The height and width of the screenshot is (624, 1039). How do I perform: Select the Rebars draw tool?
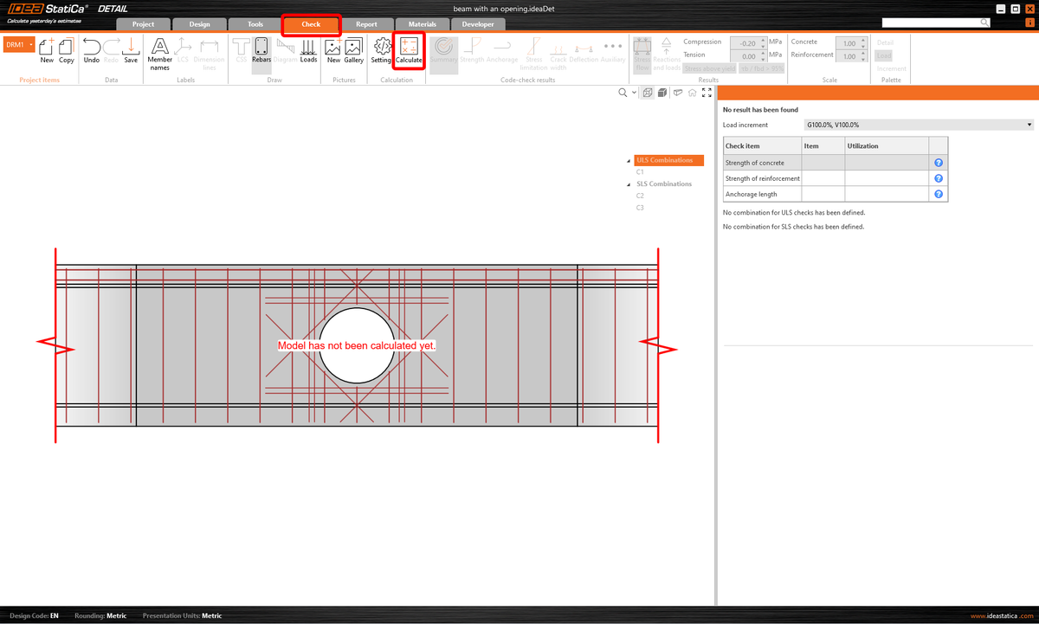pyautogui.click(x=261, y=52)
